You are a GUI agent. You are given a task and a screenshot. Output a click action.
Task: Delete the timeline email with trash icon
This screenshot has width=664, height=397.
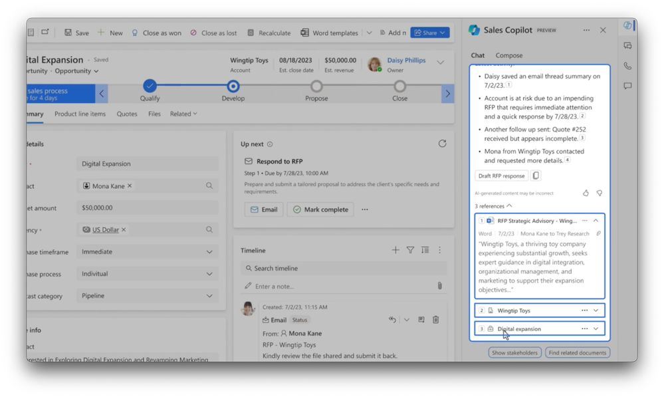click(436, 319)
